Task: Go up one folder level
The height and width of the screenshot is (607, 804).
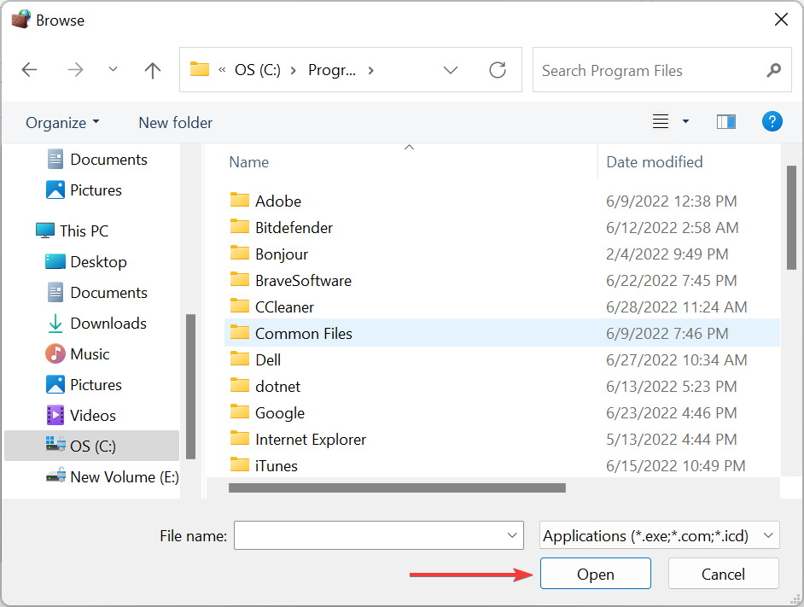Action: pos(152,70)
